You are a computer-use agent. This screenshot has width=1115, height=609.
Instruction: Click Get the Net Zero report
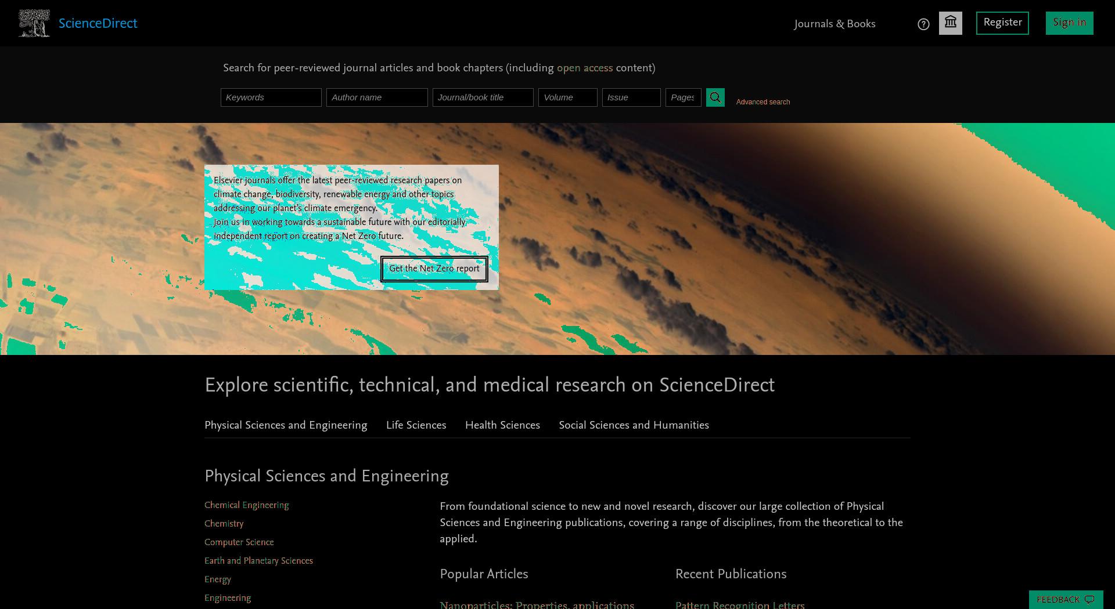point(434,269)
